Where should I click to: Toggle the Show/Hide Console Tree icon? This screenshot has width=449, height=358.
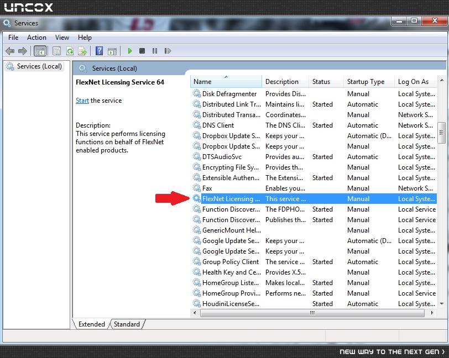(x=40, y=51)
